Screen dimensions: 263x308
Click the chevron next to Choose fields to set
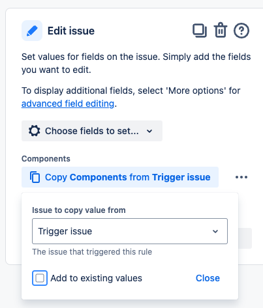pos(149,131)
